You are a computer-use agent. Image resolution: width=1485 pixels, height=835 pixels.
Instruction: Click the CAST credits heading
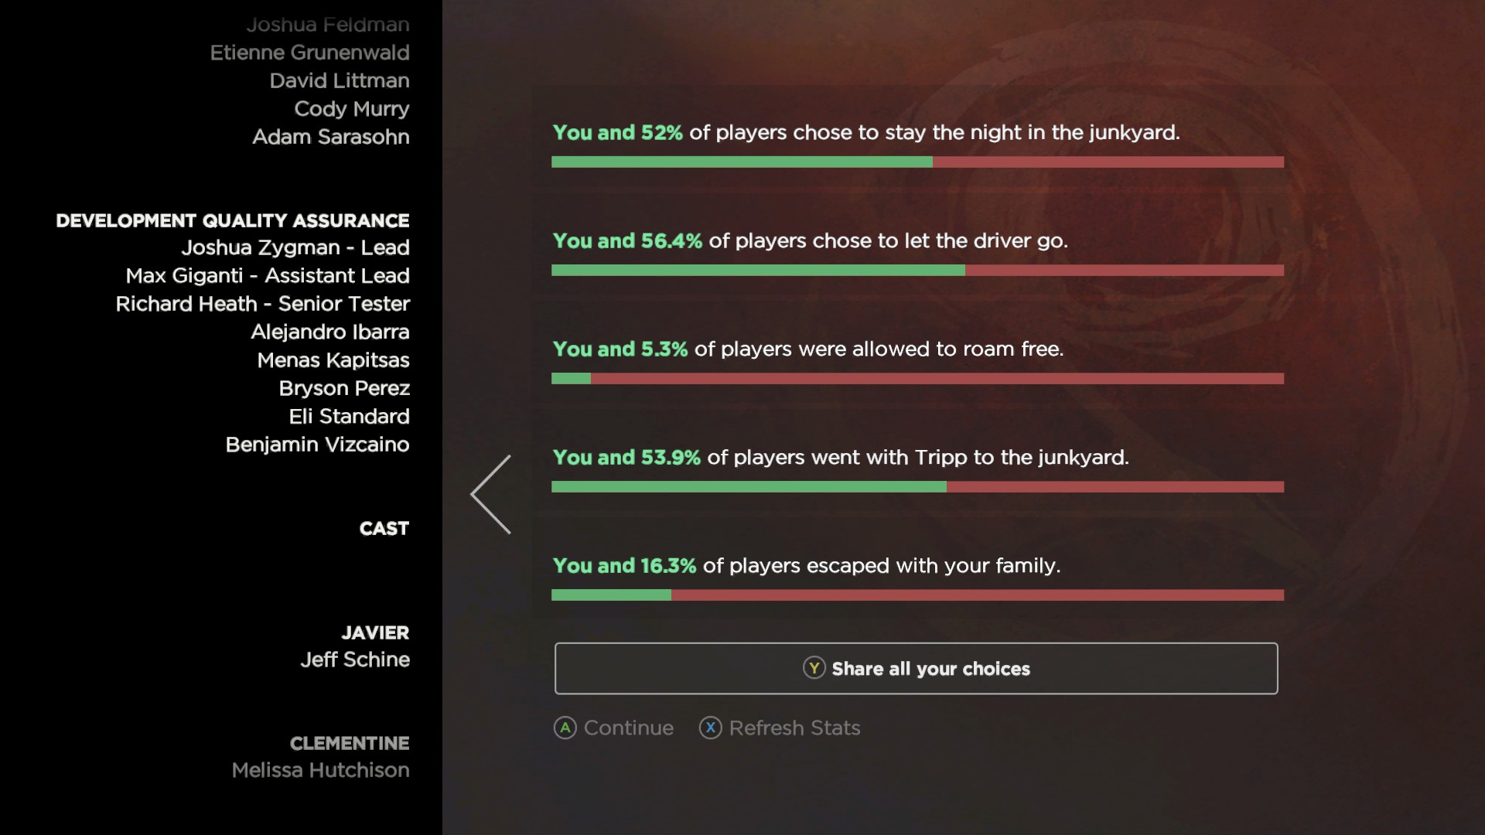coord(384,529)
